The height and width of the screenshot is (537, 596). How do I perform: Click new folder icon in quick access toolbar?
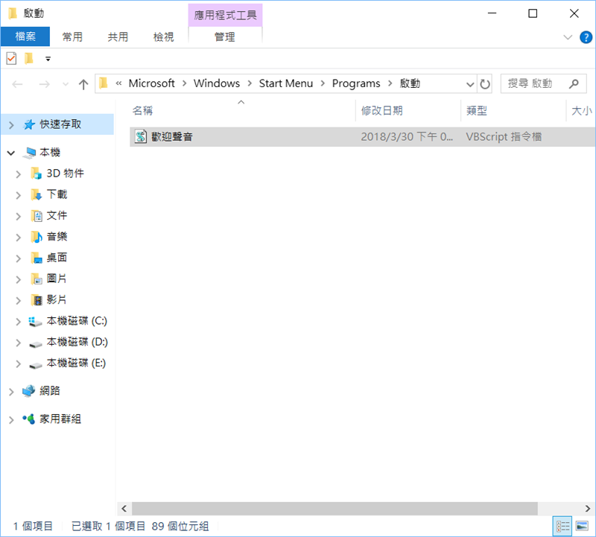click(x=29, y=58)
